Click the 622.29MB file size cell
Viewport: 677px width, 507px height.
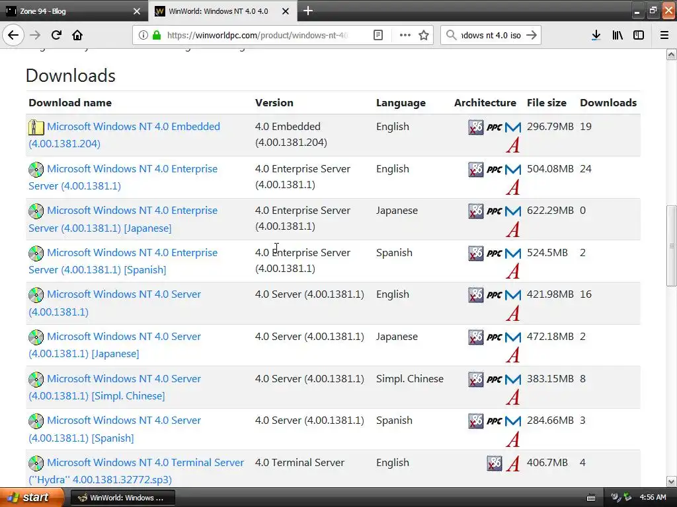pyautogui.click(x=550, y=211)
